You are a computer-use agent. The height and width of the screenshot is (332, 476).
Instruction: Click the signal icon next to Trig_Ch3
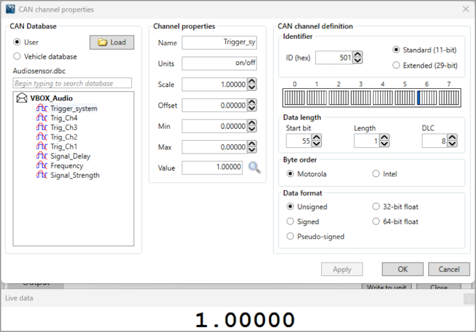click(42, 127)
